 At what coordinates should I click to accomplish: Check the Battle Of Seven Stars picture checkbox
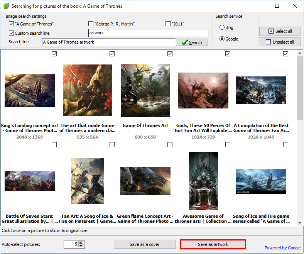(54, 144)
